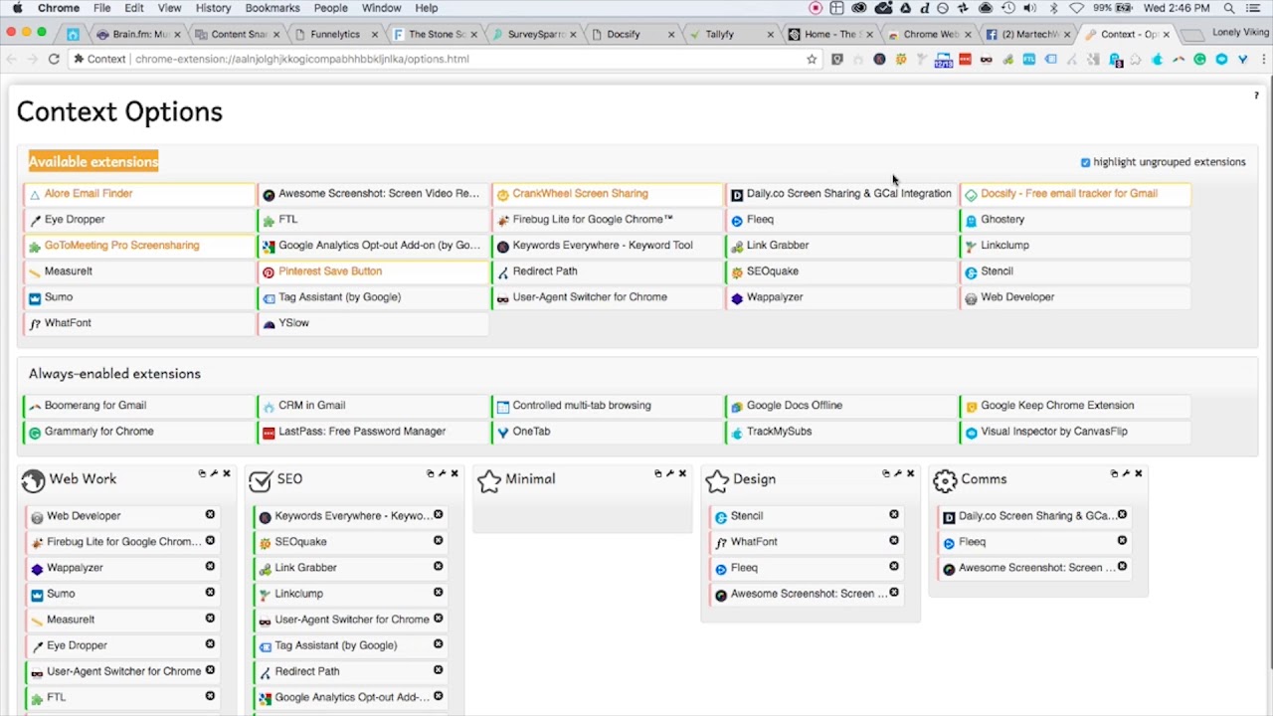
Task: Delete the Minimal group
Action: pos(682,473)
